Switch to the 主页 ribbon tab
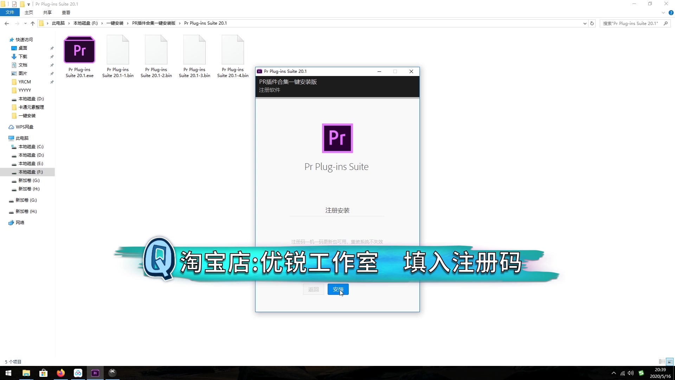 tap(29, 12)
